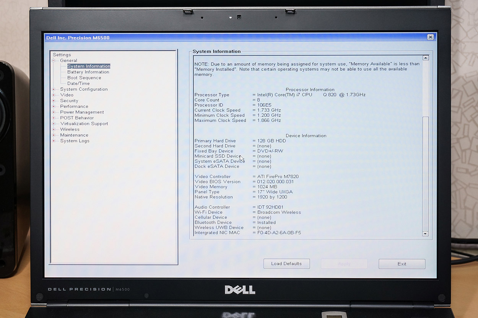
Task: Select System Logs label
Action: click(x=75, y=141)
